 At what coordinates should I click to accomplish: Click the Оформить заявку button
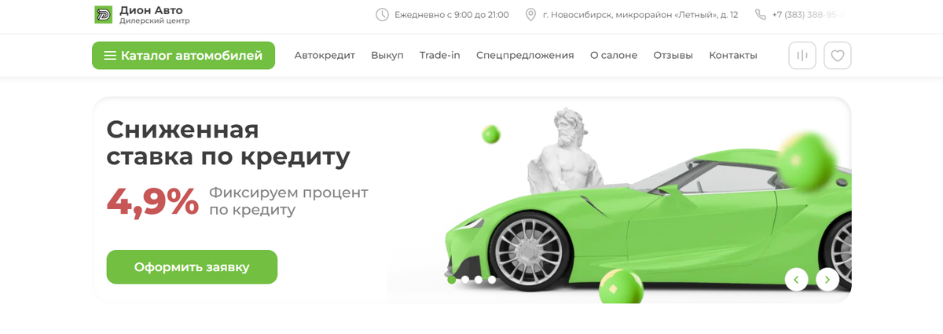point(192,267)
